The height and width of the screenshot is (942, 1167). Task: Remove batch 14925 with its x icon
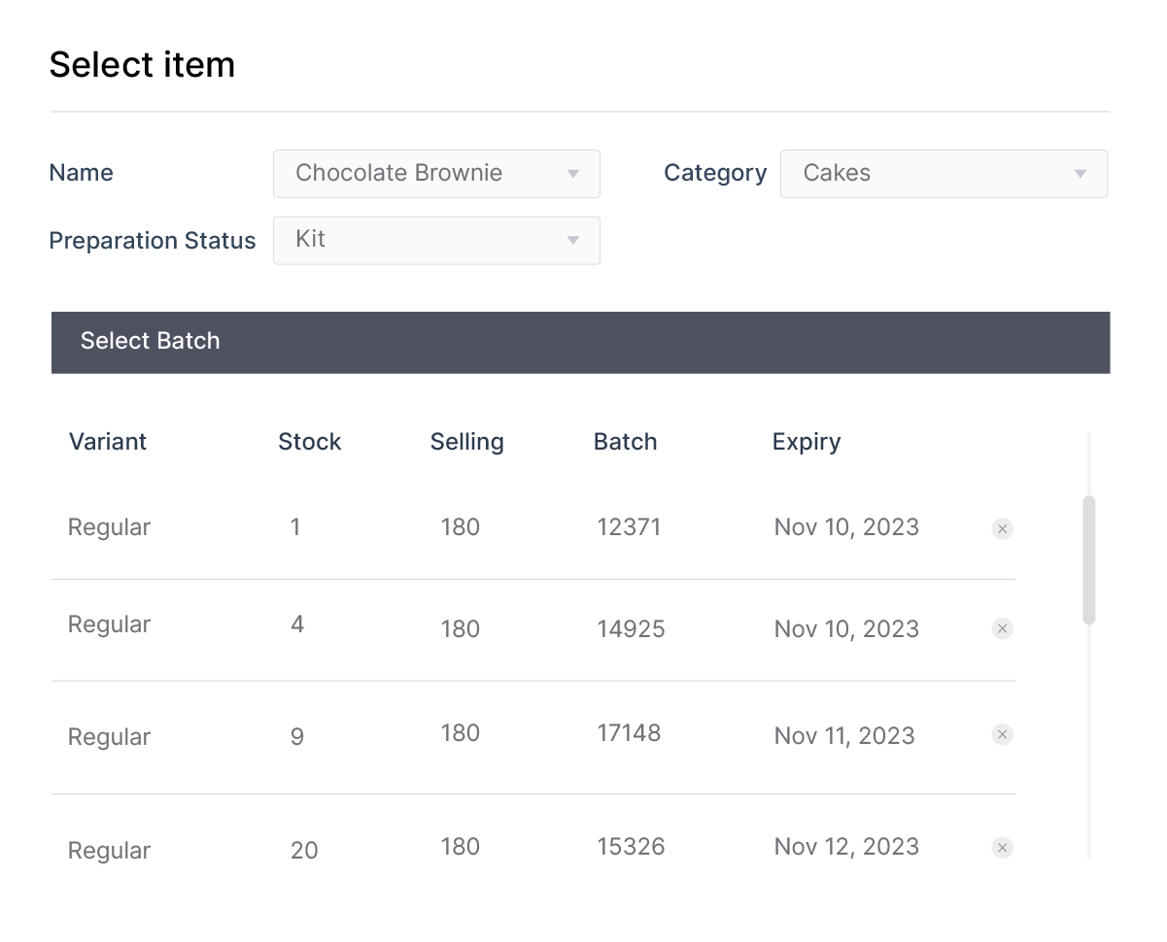coord(1002,628)
